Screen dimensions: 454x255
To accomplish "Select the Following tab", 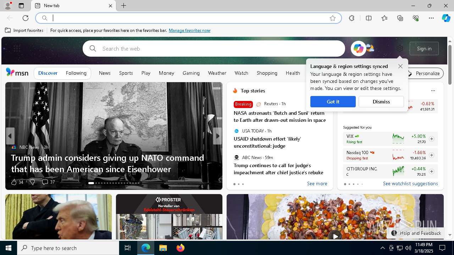I will 76,73.
